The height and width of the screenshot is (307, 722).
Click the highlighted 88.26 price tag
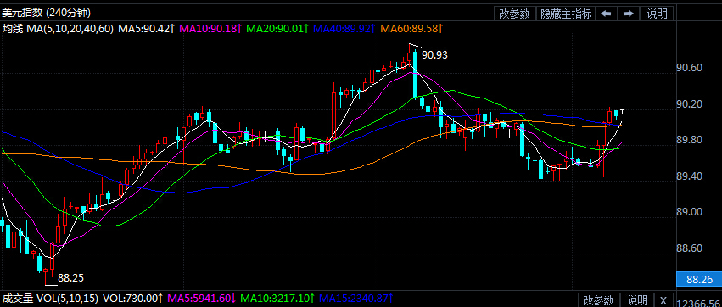point(698,279)
